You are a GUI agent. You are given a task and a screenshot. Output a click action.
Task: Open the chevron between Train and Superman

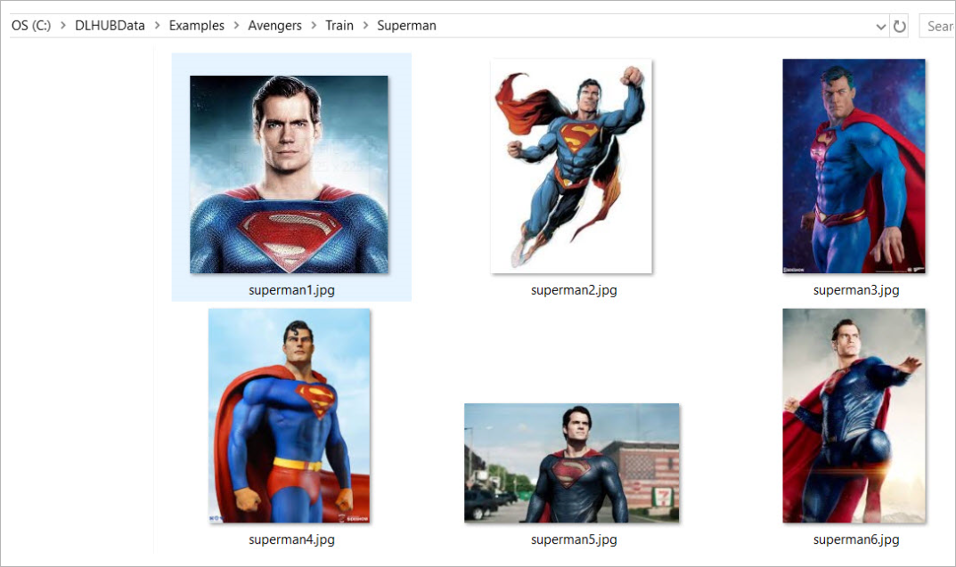click(x=365, y=26)
